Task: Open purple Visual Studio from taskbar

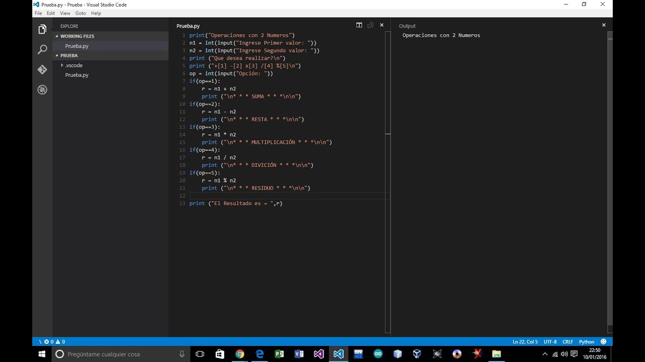Action: pos(318,354)
